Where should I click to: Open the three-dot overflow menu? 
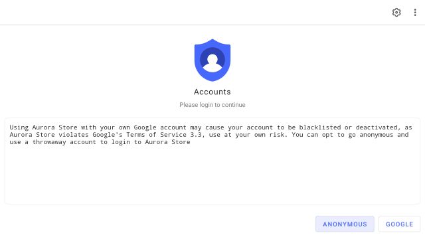415,13
